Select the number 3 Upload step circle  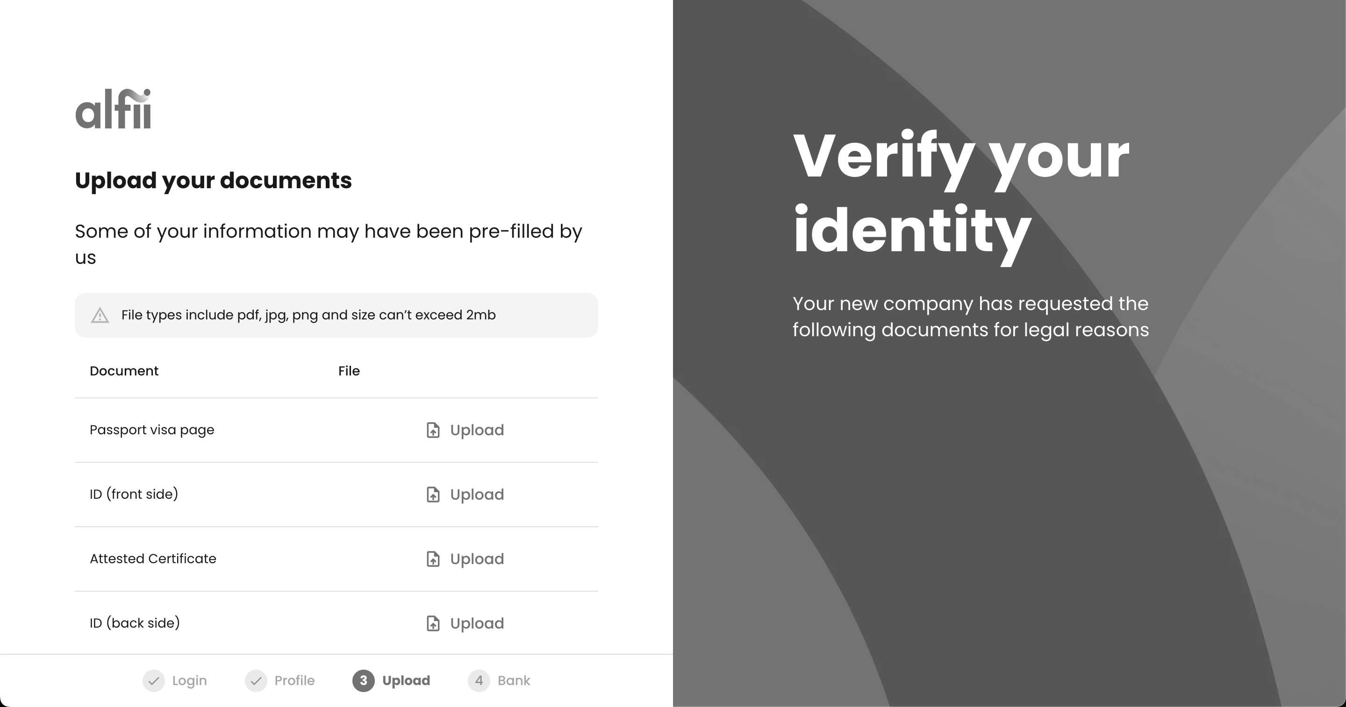click(364, 681)
